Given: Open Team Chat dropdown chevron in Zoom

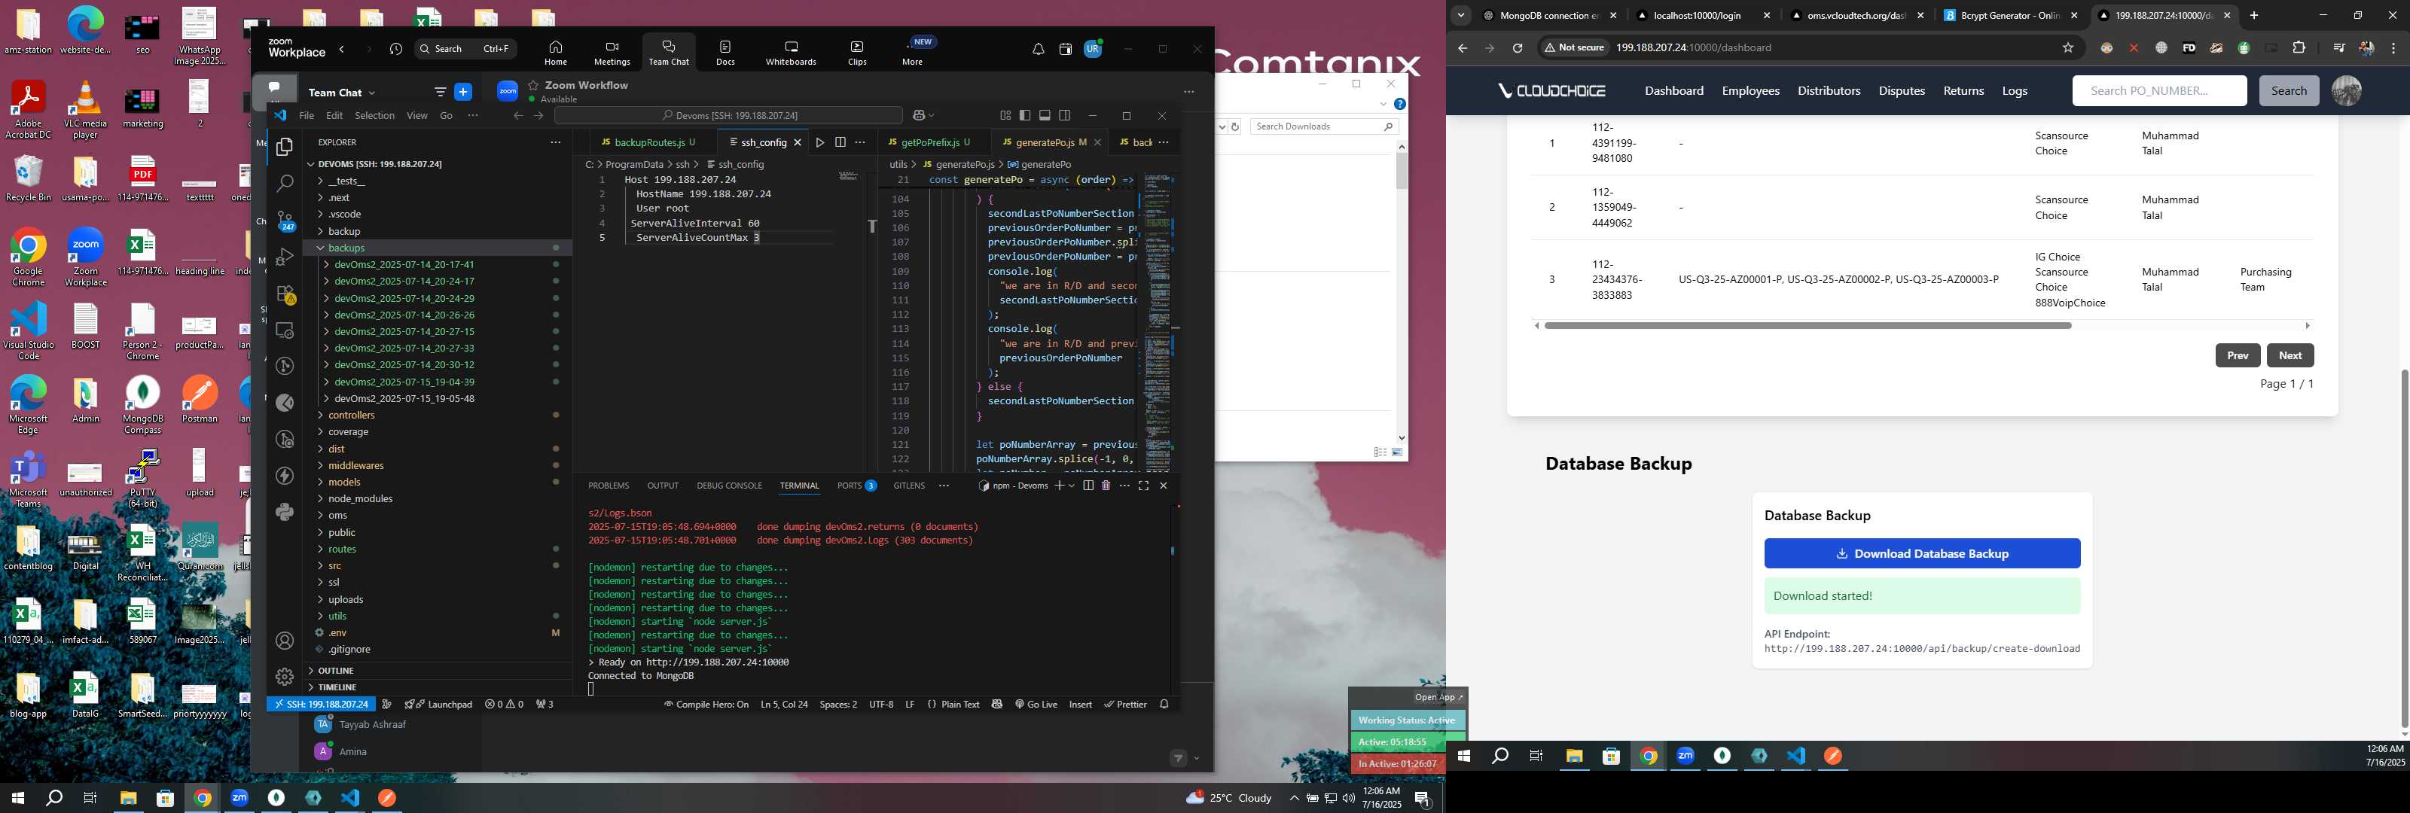Looking at the screenshot, I should pos(371,93).
